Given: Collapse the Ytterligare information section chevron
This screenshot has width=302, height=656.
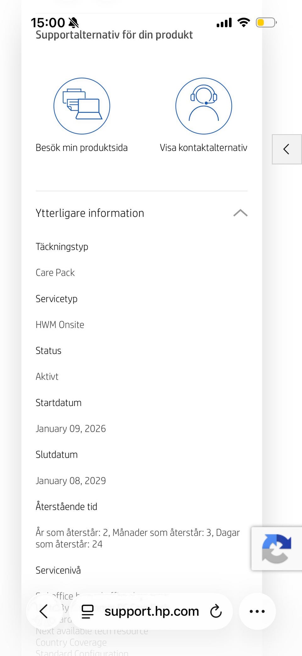Looking at the screenshot, I should (x=240, y=213).
